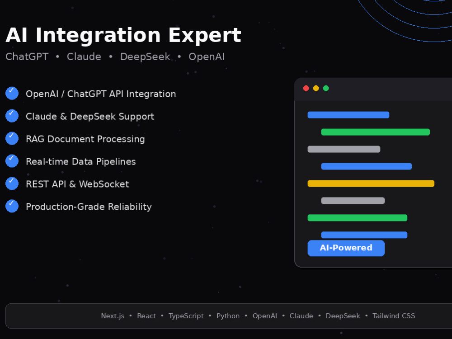452x339 pixels.
Task: Click the yellow dot in the code window
Action: [316, 88]
